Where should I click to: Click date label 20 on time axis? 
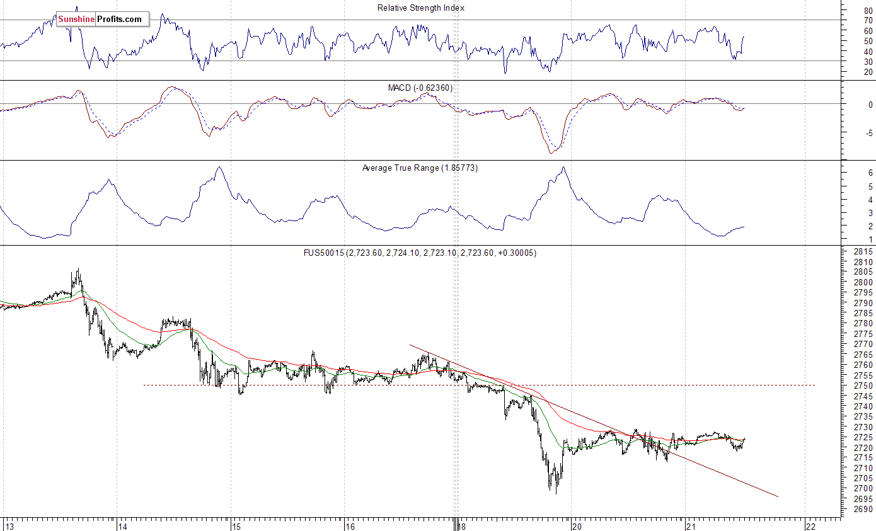coord(577,527)
